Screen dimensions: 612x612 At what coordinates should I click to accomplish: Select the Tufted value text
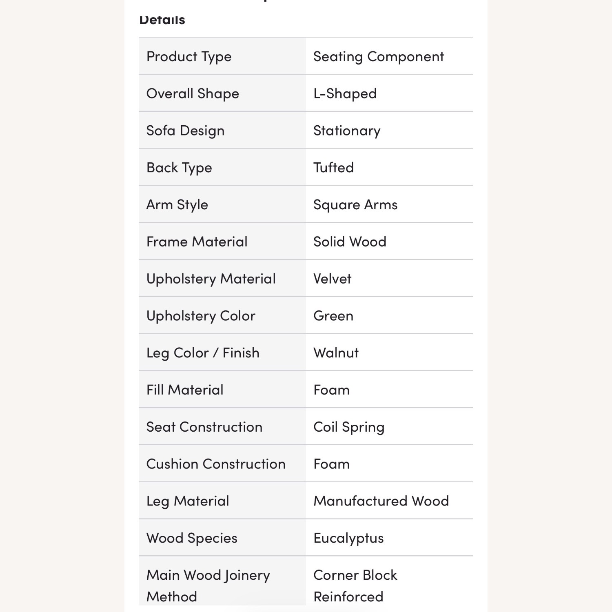pyautogui.click(x=333, y=167)
